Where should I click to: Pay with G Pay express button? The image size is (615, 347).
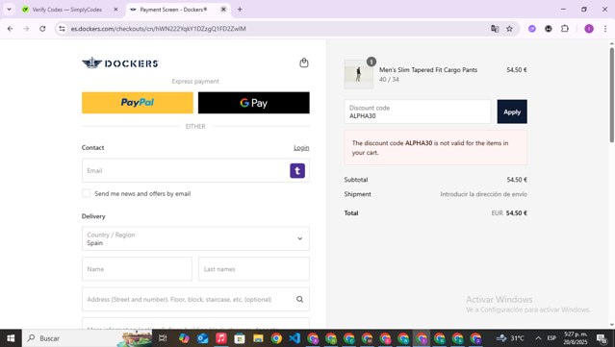[x=253, y=103]
